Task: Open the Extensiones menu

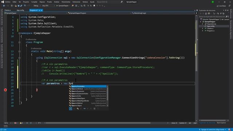Action: pyautogui.click(x=76, y=2)
